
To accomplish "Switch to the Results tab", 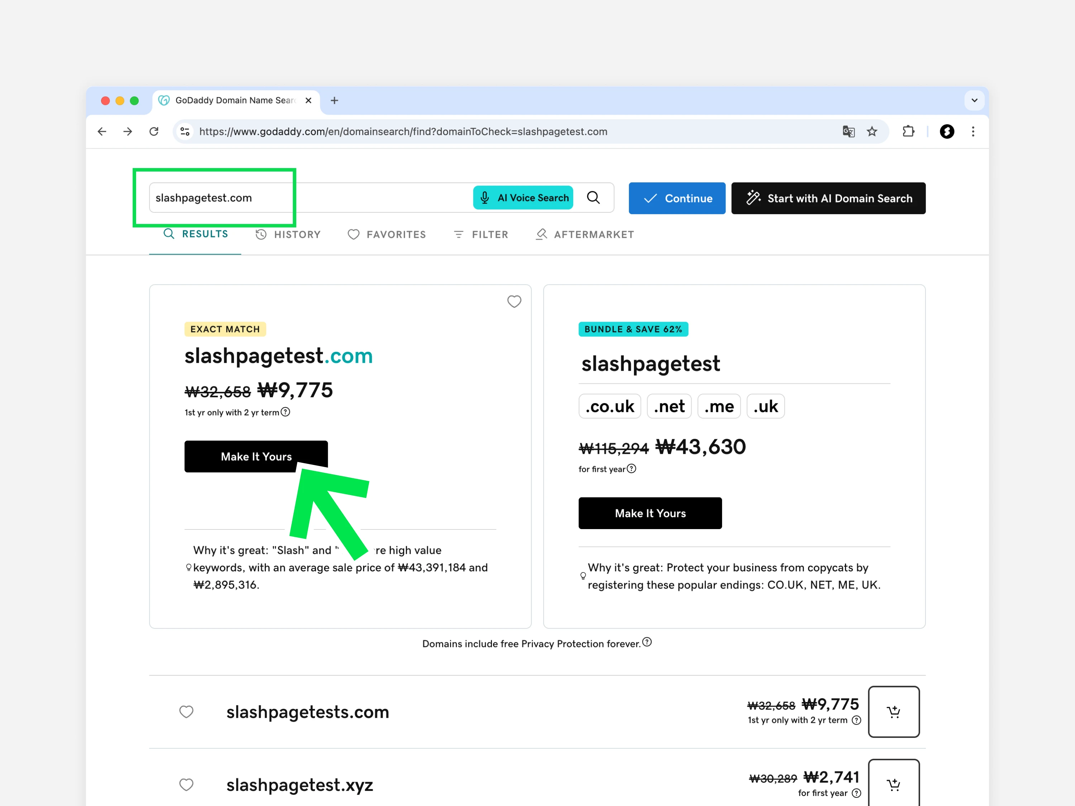I will [x=195, y=234].
